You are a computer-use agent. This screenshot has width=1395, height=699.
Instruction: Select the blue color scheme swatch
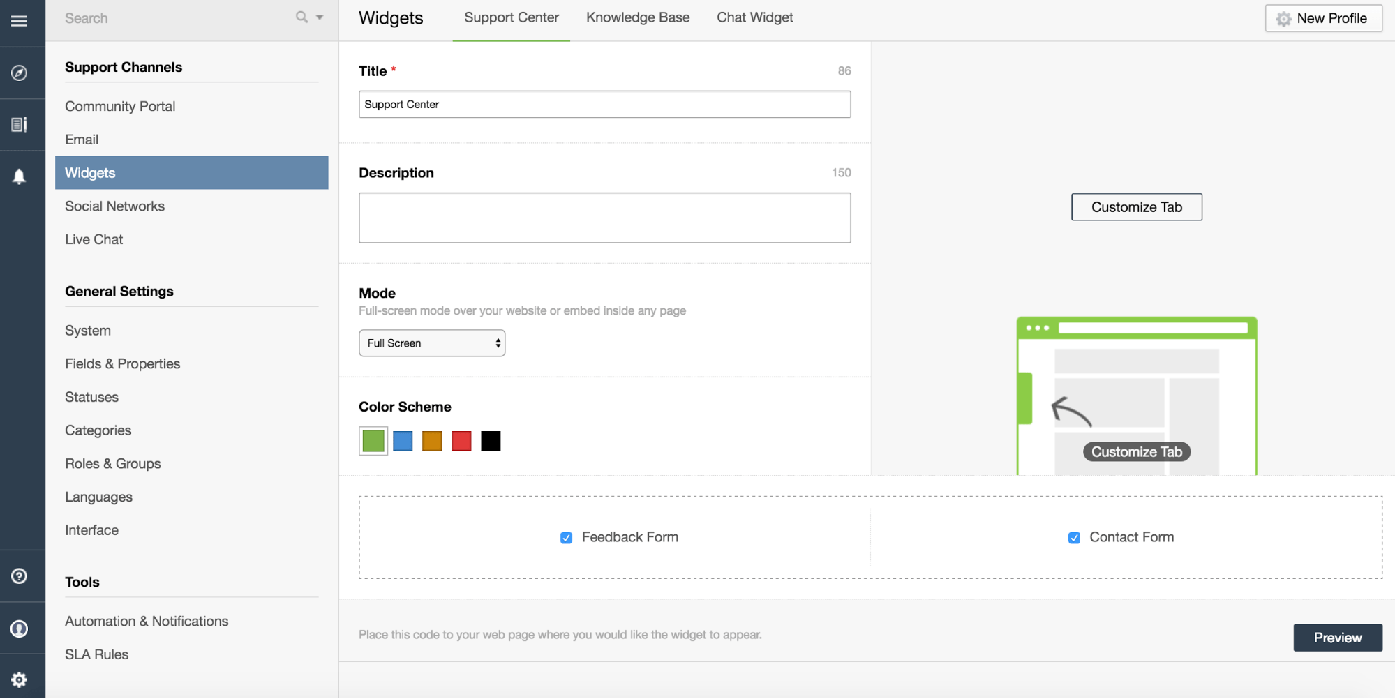point(403,441)
